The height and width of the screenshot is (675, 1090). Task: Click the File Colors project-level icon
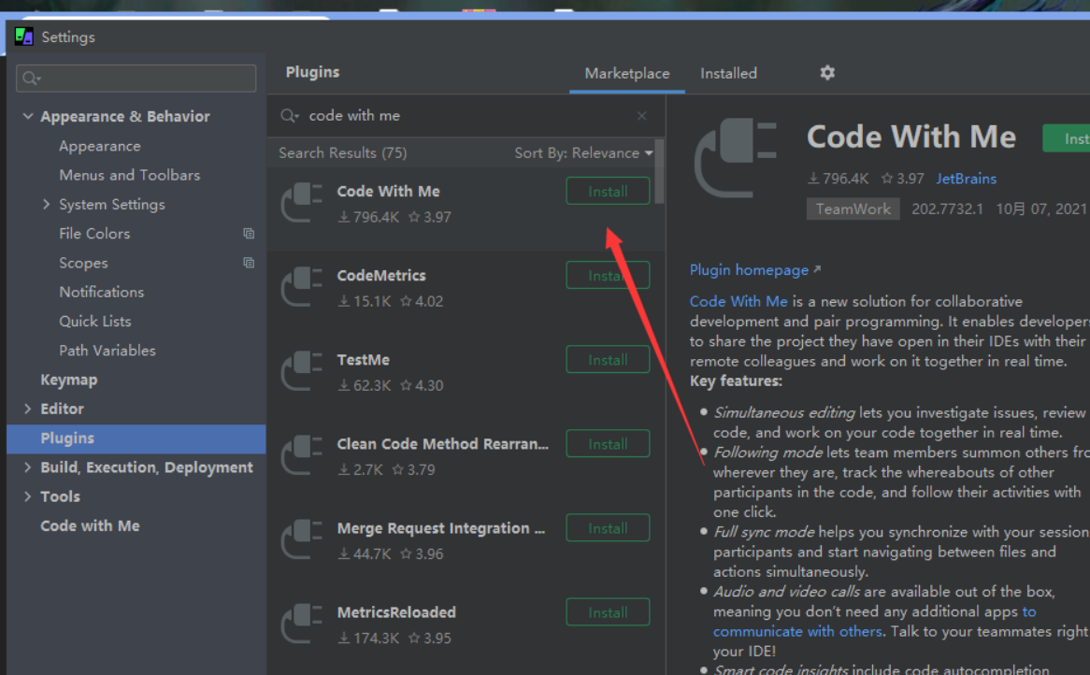tap(248, 234)
